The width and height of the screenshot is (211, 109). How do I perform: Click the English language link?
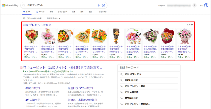pyautogui.click(x=162, y=5)
